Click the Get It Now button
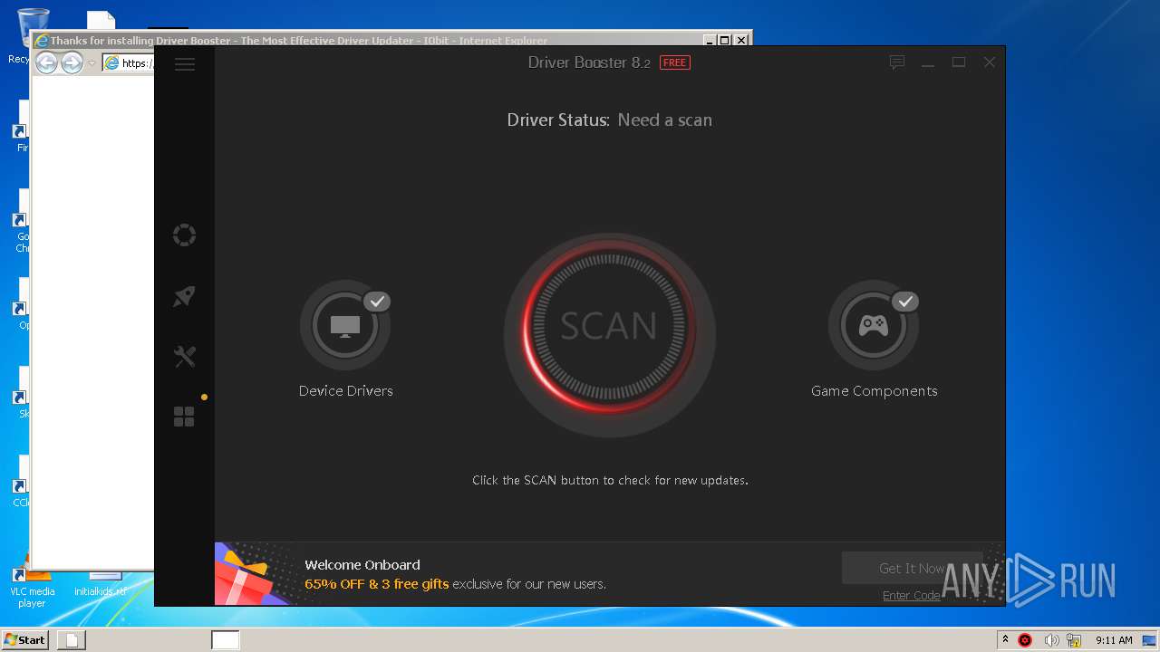The width and height of the screenshot is (1160, 652). point(912,568)
